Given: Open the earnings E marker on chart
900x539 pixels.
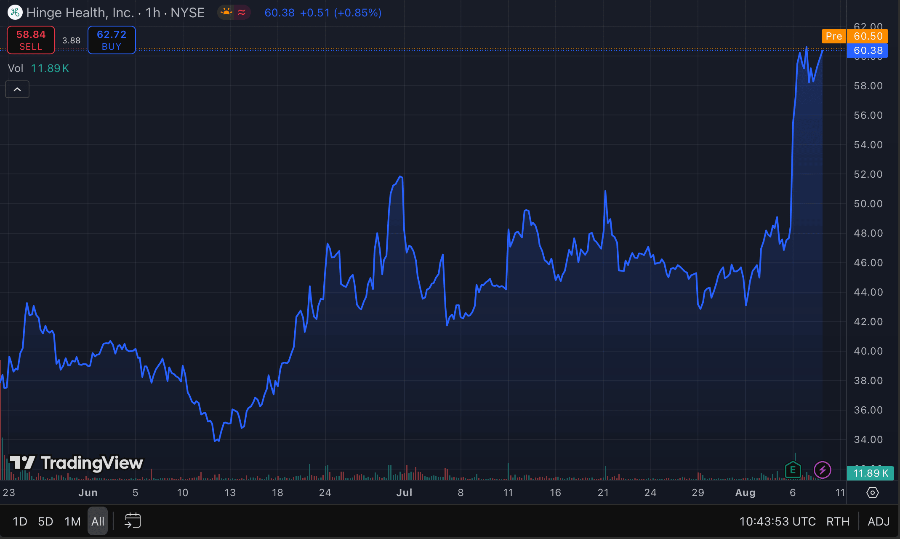Looking at the screenshot, I should [793, 469].
